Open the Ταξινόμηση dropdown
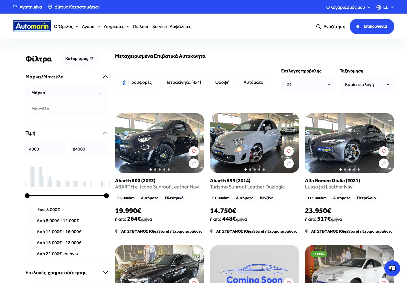 367,84
